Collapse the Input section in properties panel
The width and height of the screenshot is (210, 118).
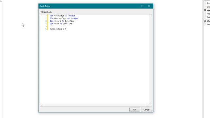point(205,10)
